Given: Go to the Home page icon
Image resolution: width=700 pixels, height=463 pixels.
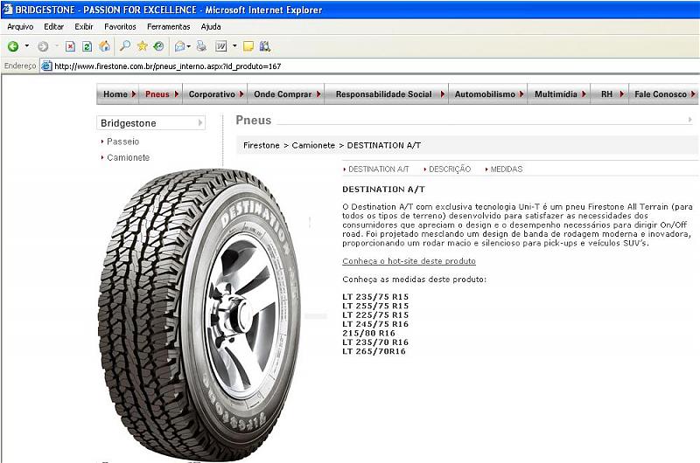Looking at the screenshot, I should click(104, 46).
